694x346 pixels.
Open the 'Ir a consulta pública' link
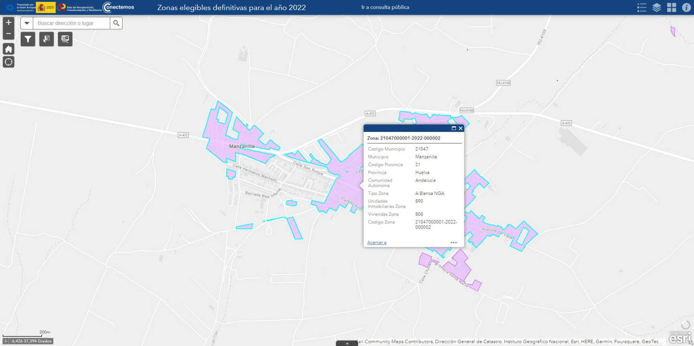[x=385, y=7]
